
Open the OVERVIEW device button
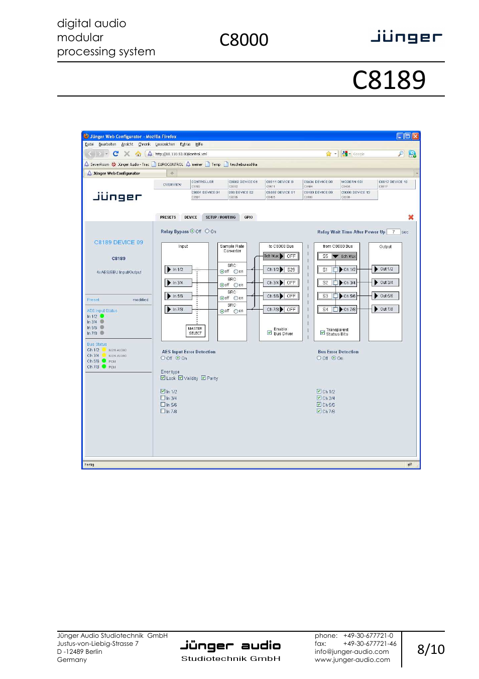tap(172, 184)
